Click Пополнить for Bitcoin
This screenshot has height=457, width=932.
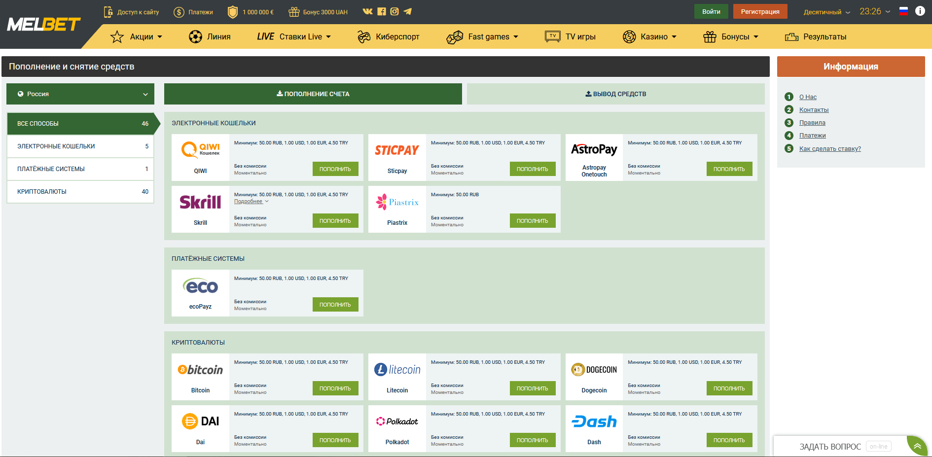coord(335,388)
